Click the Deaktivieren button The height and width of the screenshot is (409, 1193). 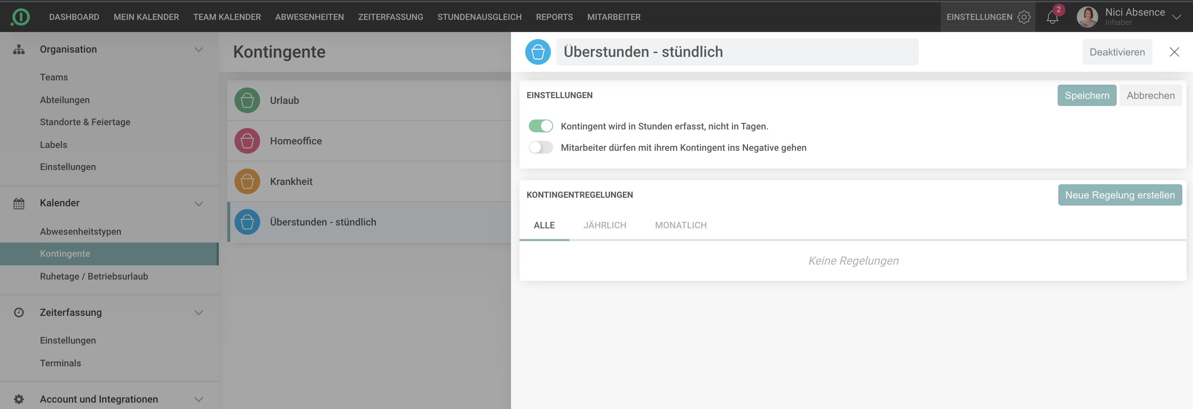pos(1117,52)
